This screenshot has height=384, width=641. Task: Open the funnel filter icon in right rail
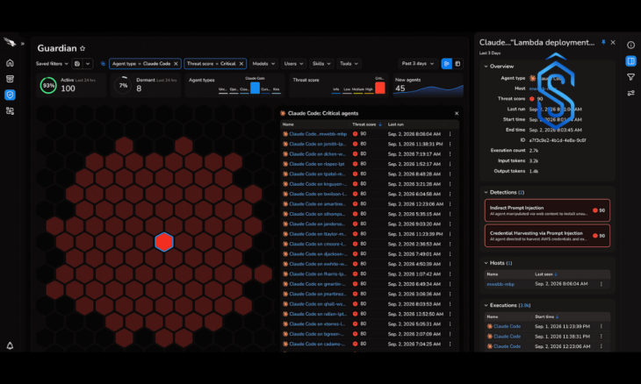(630, 77)
